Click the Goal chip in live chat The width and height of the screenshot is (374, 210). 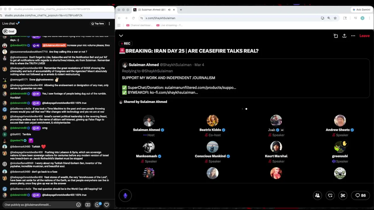pyautogui.click(x=9, y=31)
